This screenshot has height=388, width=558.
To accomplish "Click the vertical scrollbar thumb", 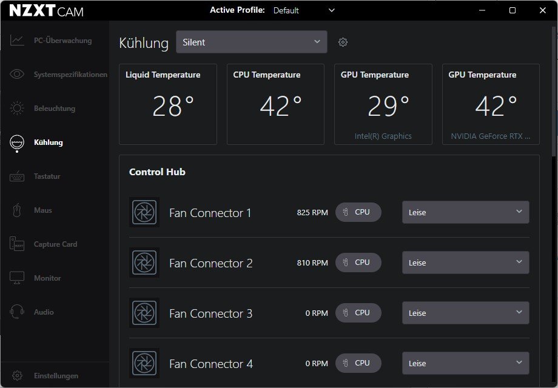I will [x=554, y=92].
